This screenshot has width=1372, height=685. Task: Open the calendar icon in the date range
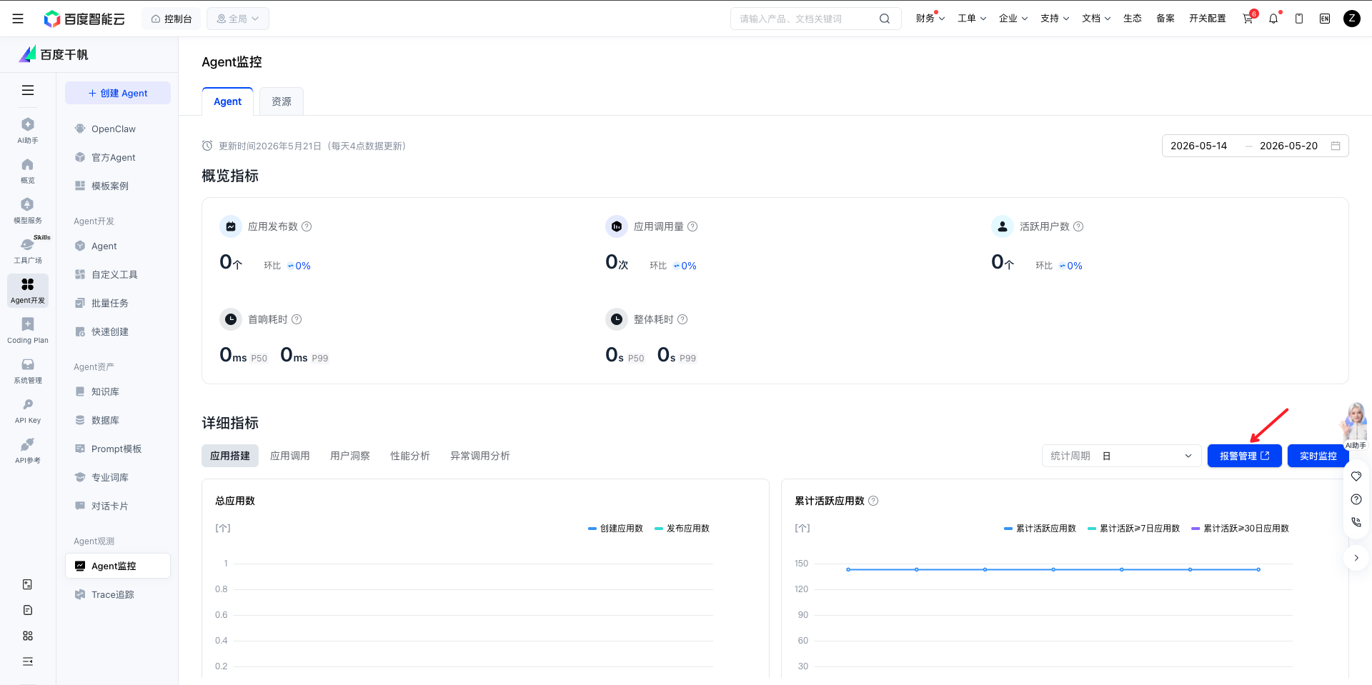pos(1336,146)
